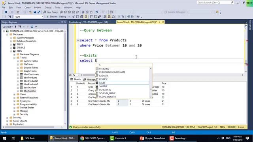Select the dbo.Supplier table
This screenshot has height=142, width=253.
point(30,91)
